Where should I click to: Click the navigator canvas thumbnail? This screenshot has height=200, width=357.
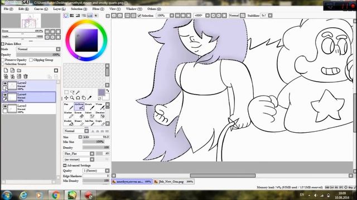pyautogui.click(x=31, y=21)
